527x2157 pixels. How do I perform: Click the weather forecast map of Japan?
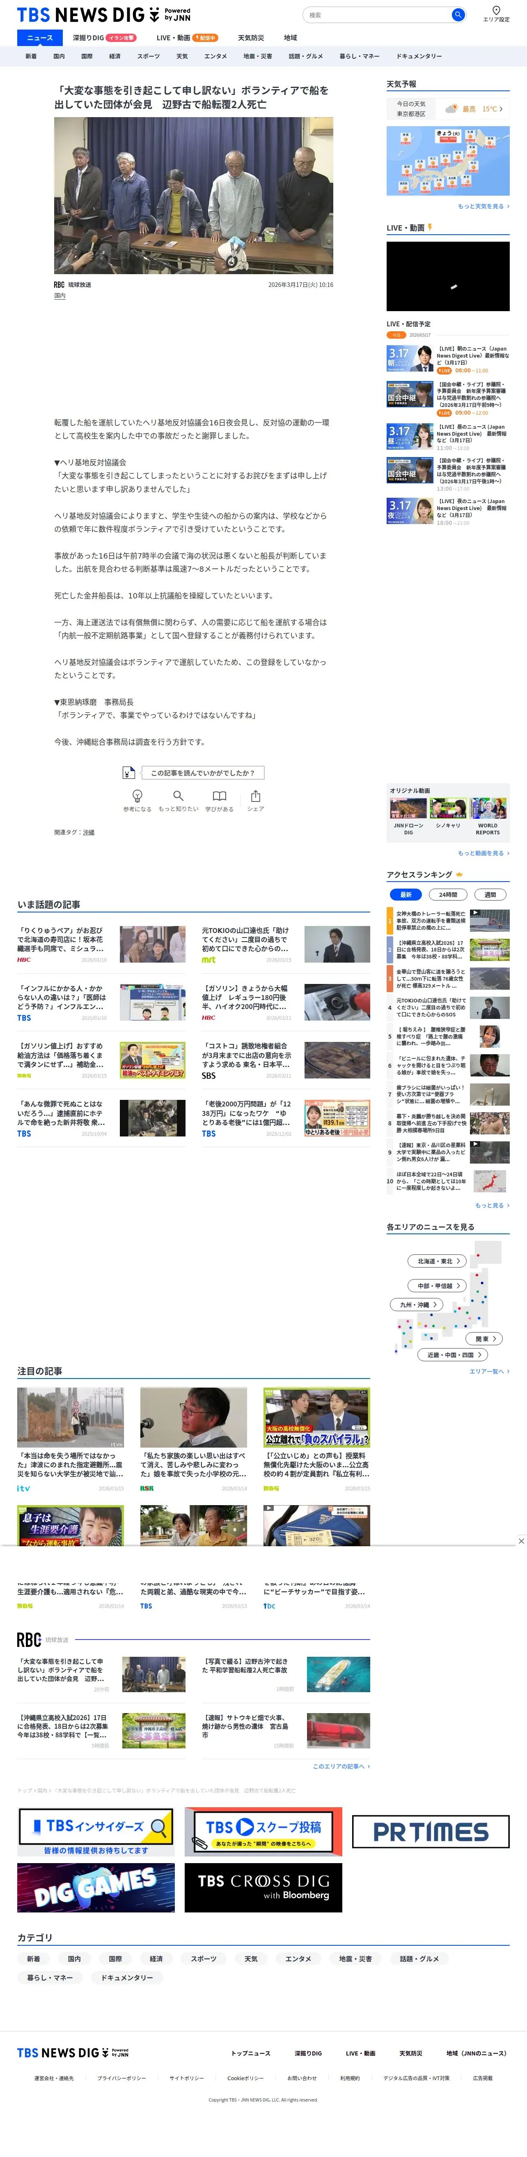447,161
